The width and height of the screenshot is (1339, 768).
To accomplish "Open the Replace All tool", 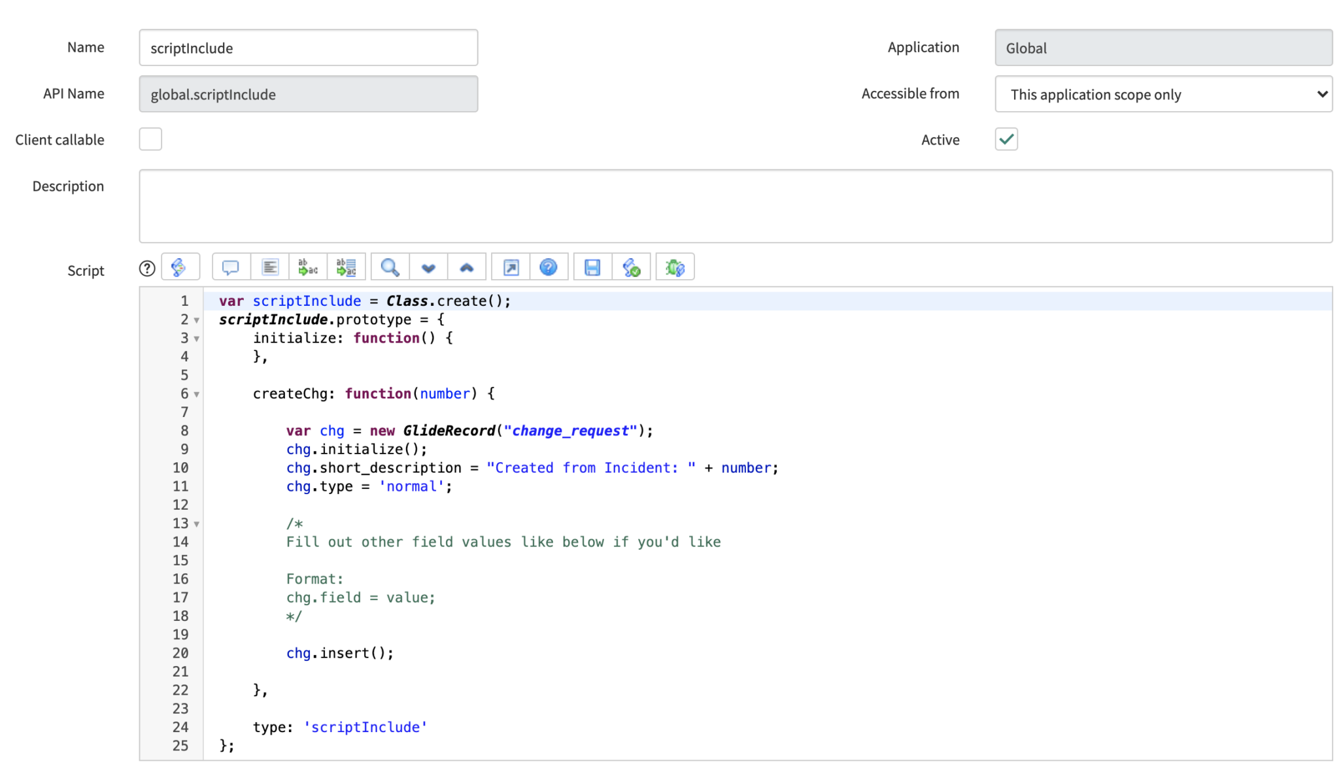I will click(x=347, y=267).
